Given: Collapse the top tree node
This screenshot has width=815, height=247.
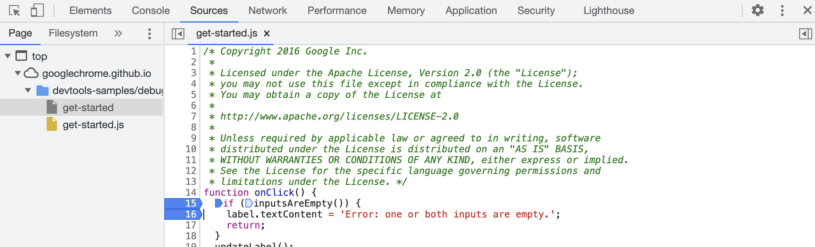Looking at the screenshot, I should [8, 56].
